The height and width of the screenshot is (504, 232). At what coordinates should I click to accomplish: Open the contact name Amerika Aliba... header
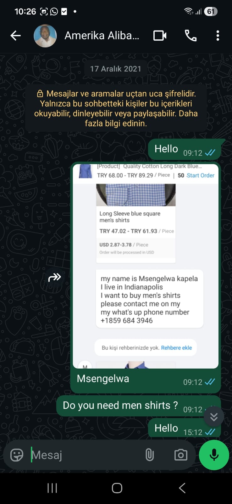[102, 36]
